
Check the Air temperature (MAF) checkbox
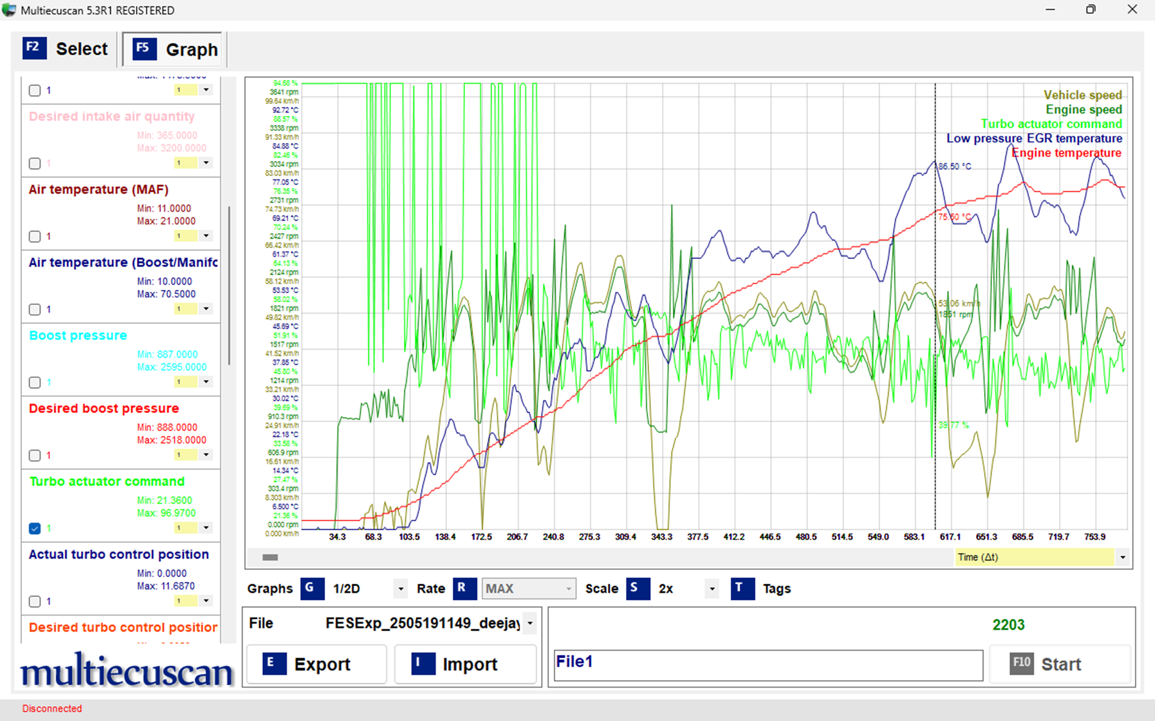click(35, 236)
